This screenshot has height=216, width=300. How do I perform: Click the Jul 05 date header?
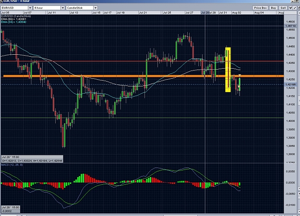5,12
